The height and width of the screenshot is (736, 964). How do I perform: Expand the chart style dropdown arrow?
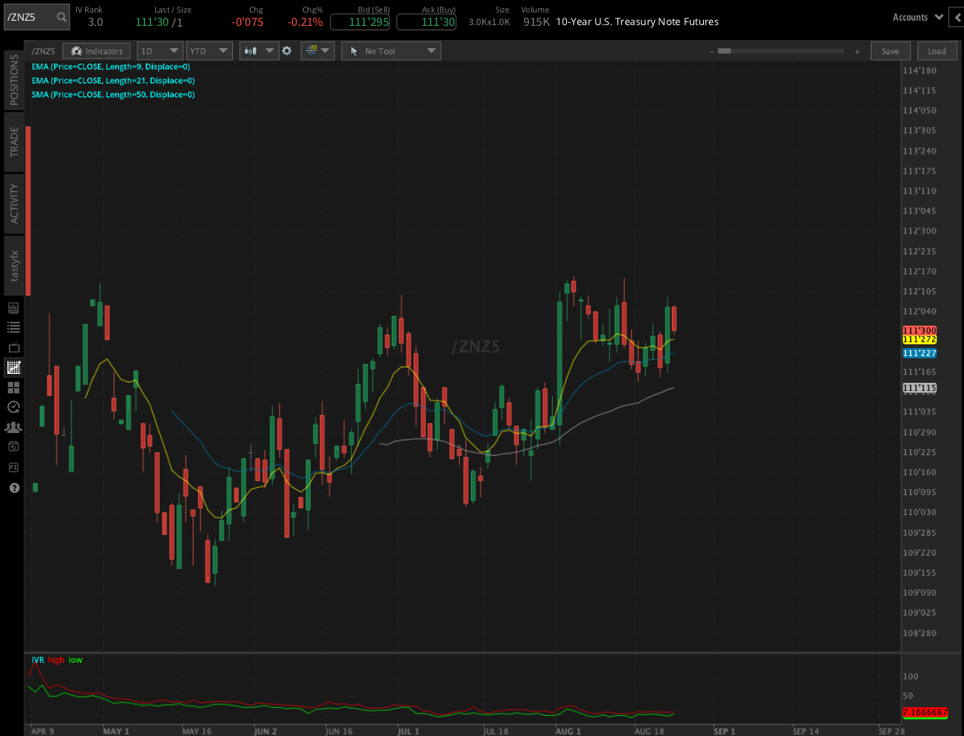[269, 51]
